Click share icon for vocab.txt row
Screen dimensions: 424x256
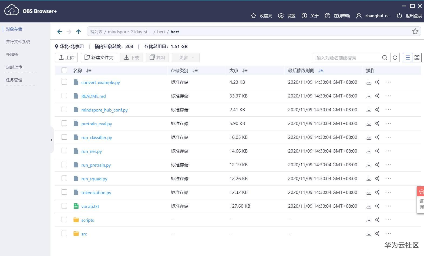tap(377, 206)
